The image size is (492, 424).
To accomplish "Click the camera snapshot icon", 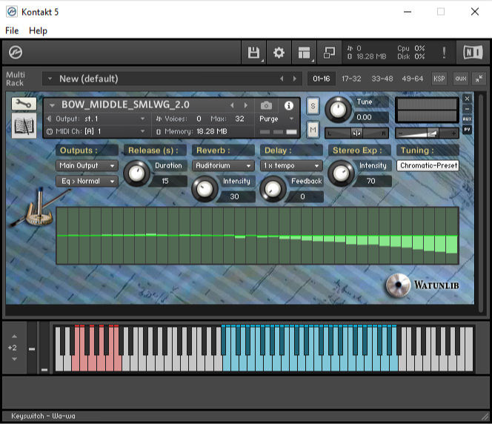I will 266,105.
